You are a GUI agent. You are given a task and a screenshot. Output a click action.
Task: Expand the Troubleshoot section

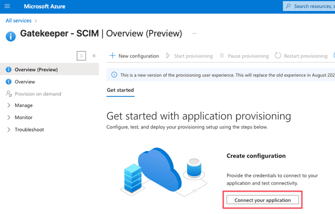click(x=8, y=129)
